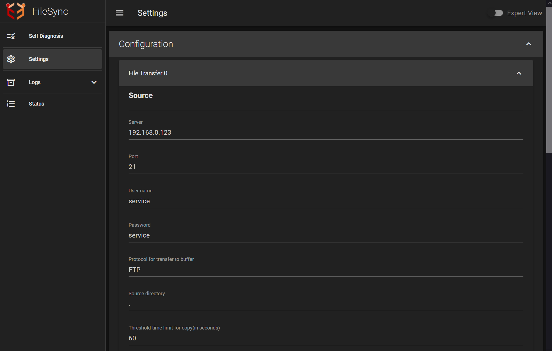552x351 pixels.
Task: Click the FileSync app title
Action: coord(50,11)
